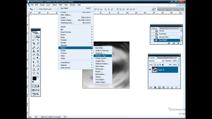Select the Path Selection tool
Viewport: 212px width, 119px height.
pos(34,62)
